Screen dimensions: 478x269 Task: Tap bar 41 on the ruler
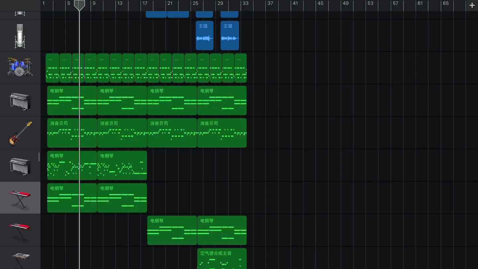click(295, 3)
